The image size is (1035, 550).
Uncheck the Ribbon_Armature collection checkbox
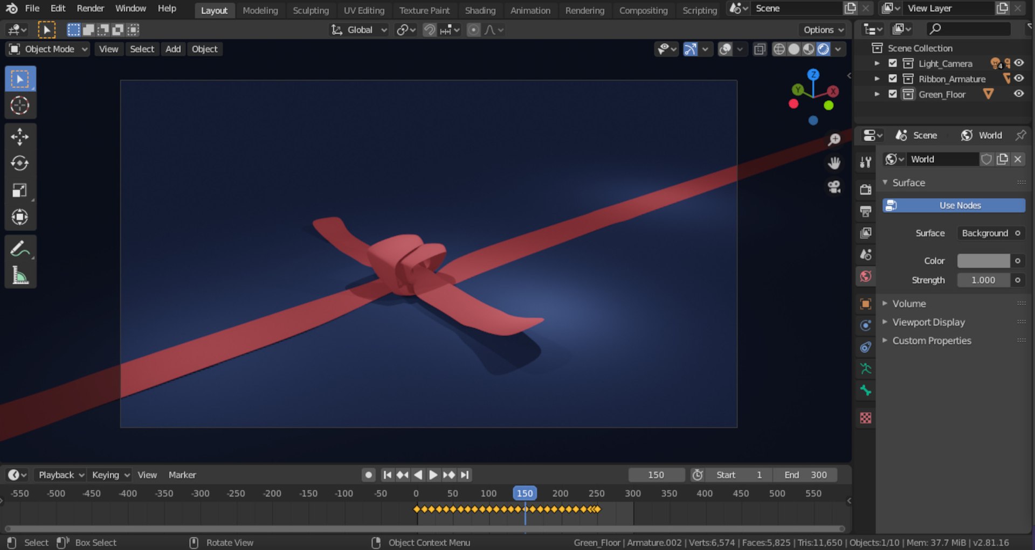pos(893,79)
